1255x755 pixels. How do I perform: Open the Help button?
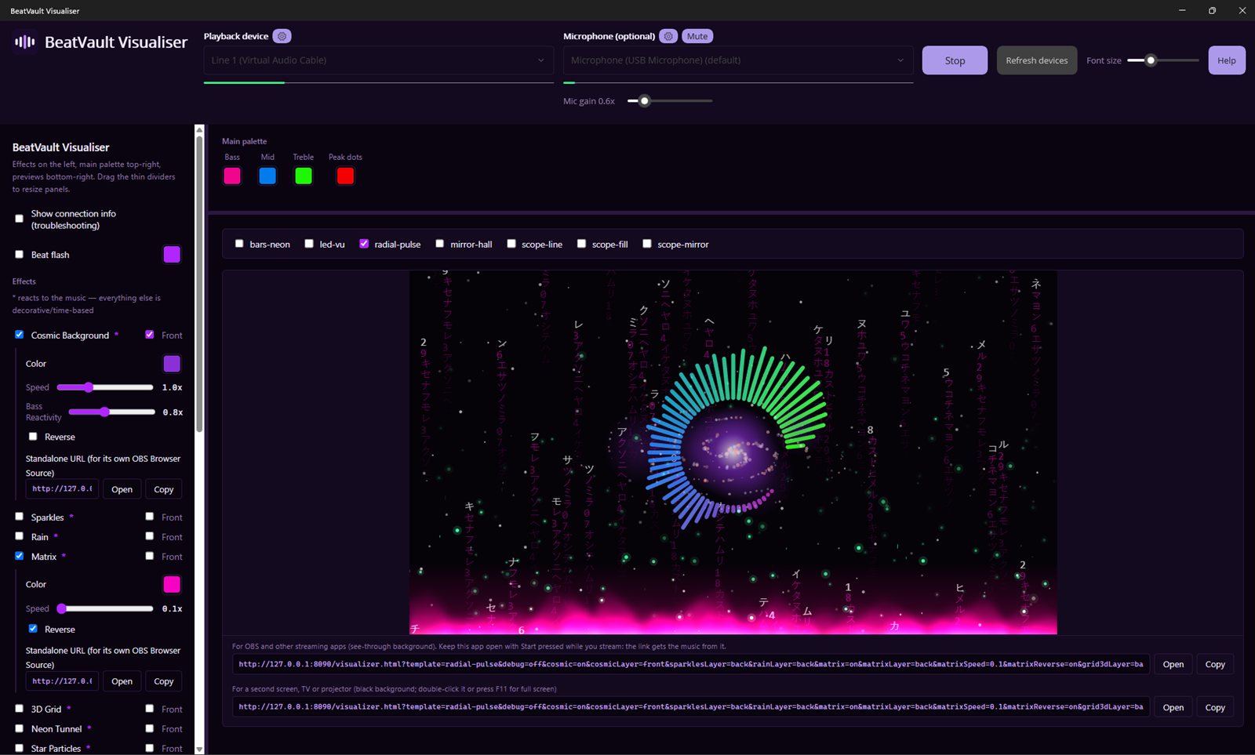(1227, 60)
